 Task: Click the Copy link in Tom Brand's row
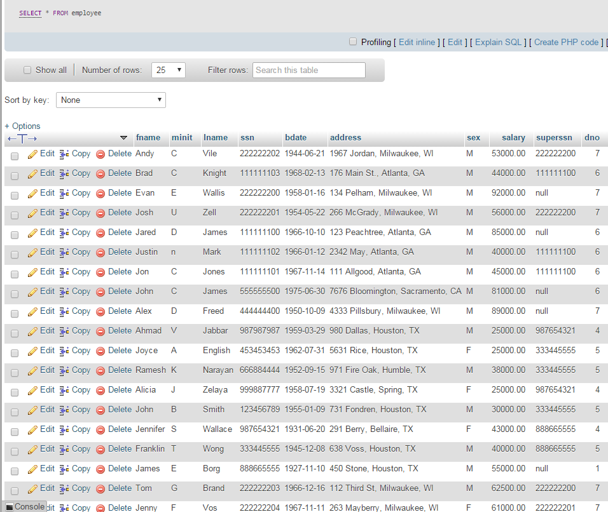(81, 488)
